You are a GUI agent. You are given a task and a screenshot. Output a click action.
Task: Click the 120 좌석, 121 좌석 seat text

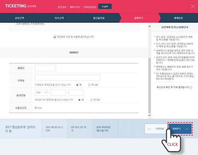79,129
